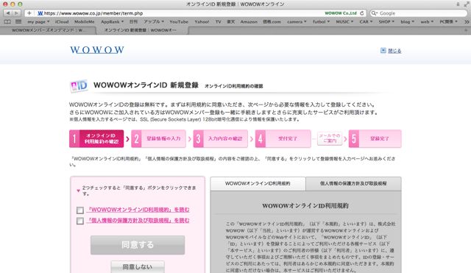Enter full screen with the title bar arrows icon
The height and width of the screenshot is (273, 471).
click(x=466, y=4)
